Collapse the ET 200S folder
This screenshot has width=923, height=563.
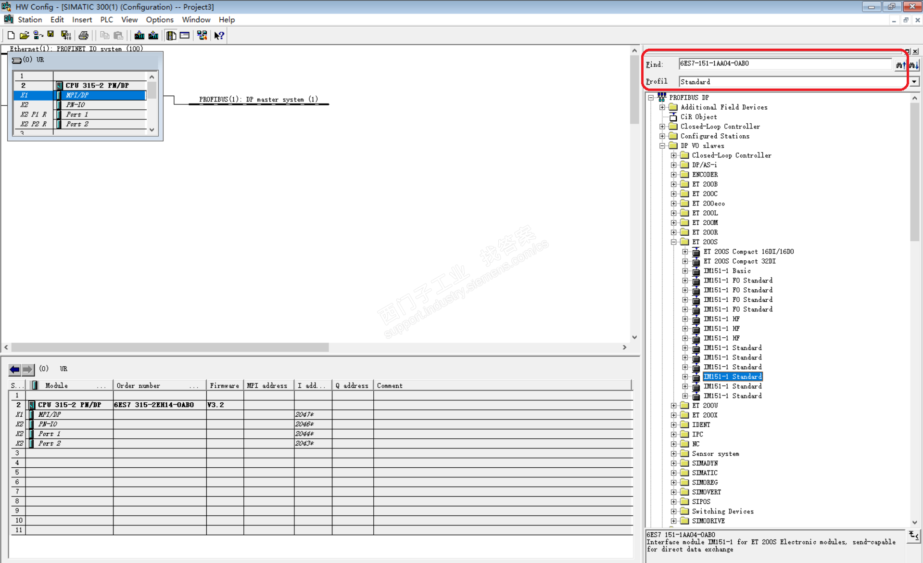674,242
